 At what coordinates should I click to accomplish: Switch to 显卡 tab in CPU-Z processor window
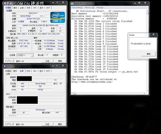tap(42, 8)
